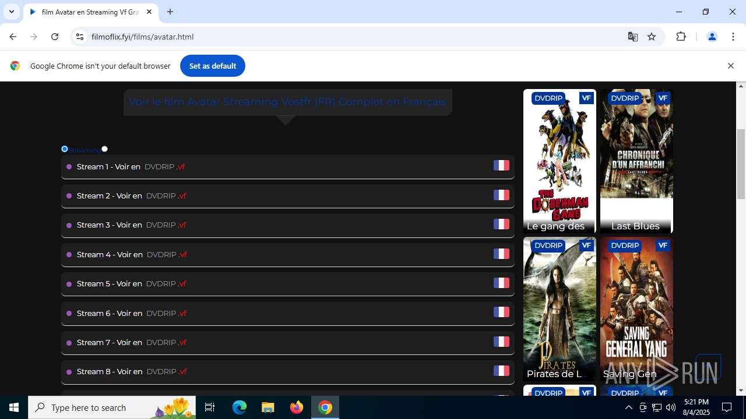The height and width of the screenshot is (419, 746).
Task: Open the Chrome profile icon
Action: (x=712, y=37)
